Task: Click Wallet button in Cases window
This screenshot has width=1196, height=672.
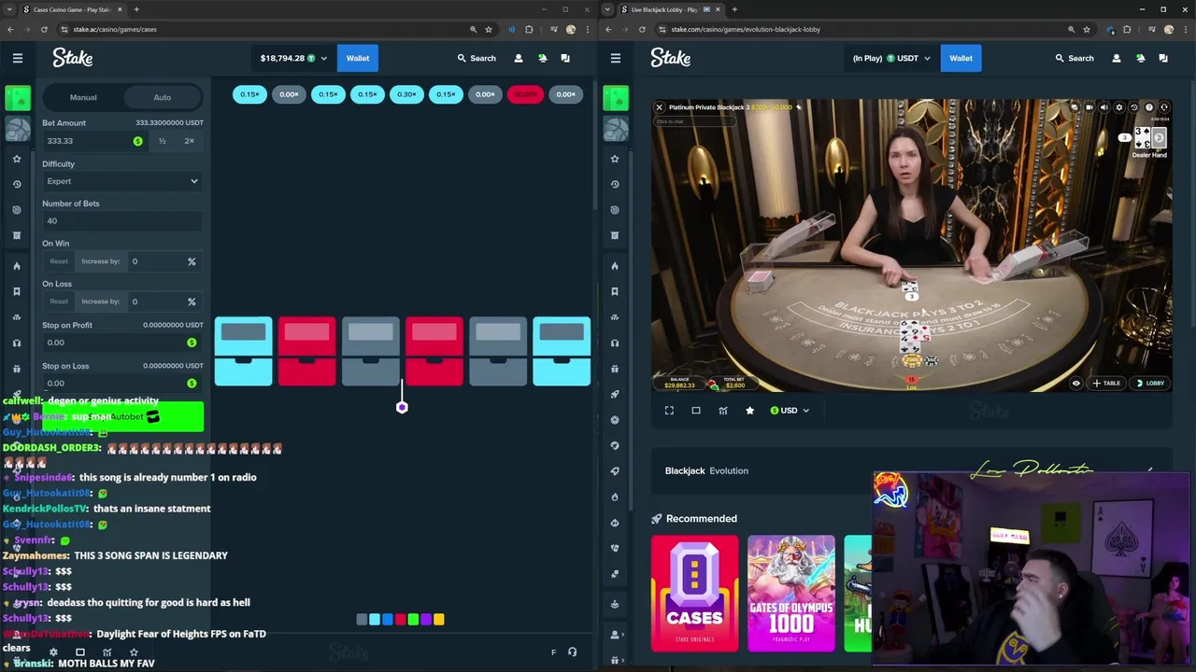Action: (358, 58)
